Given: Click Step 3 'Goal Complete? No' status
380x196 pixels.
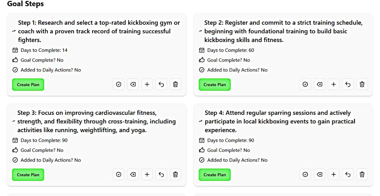Looking at the screenshot, I should coord(38,150).
